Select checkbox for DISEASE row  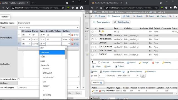point(93,55)
